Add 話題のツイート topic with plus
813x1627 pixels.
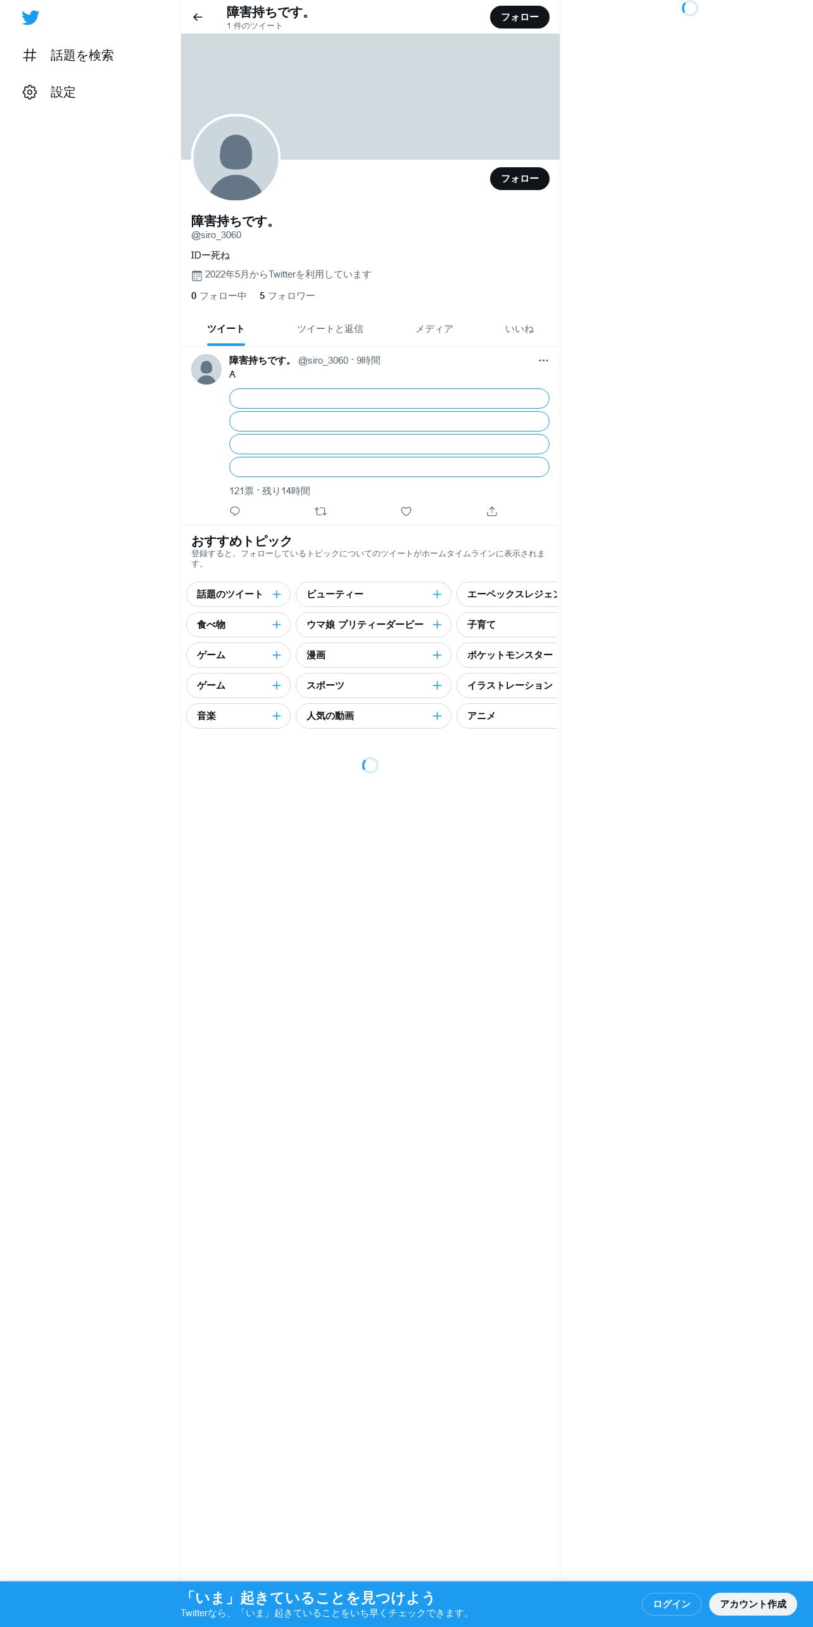(x=277, y=594)
